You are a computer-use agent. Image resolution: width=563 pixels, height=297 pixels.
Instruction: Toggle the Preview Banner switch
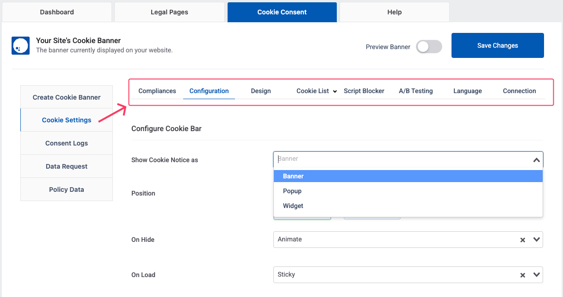[x=429, y=47]
